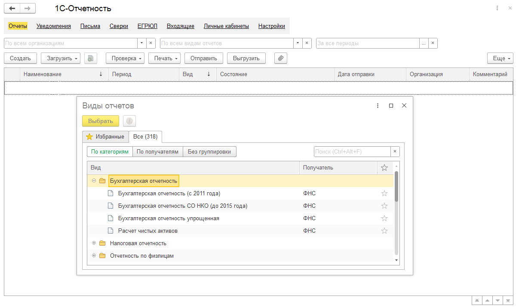Star Бухгалтерская отчетность упрощенная as favorite

pos(384,219)
